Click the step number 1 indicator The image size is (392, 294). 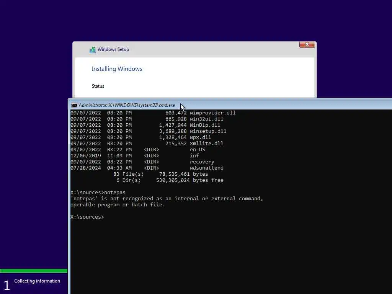pos(7,285)
